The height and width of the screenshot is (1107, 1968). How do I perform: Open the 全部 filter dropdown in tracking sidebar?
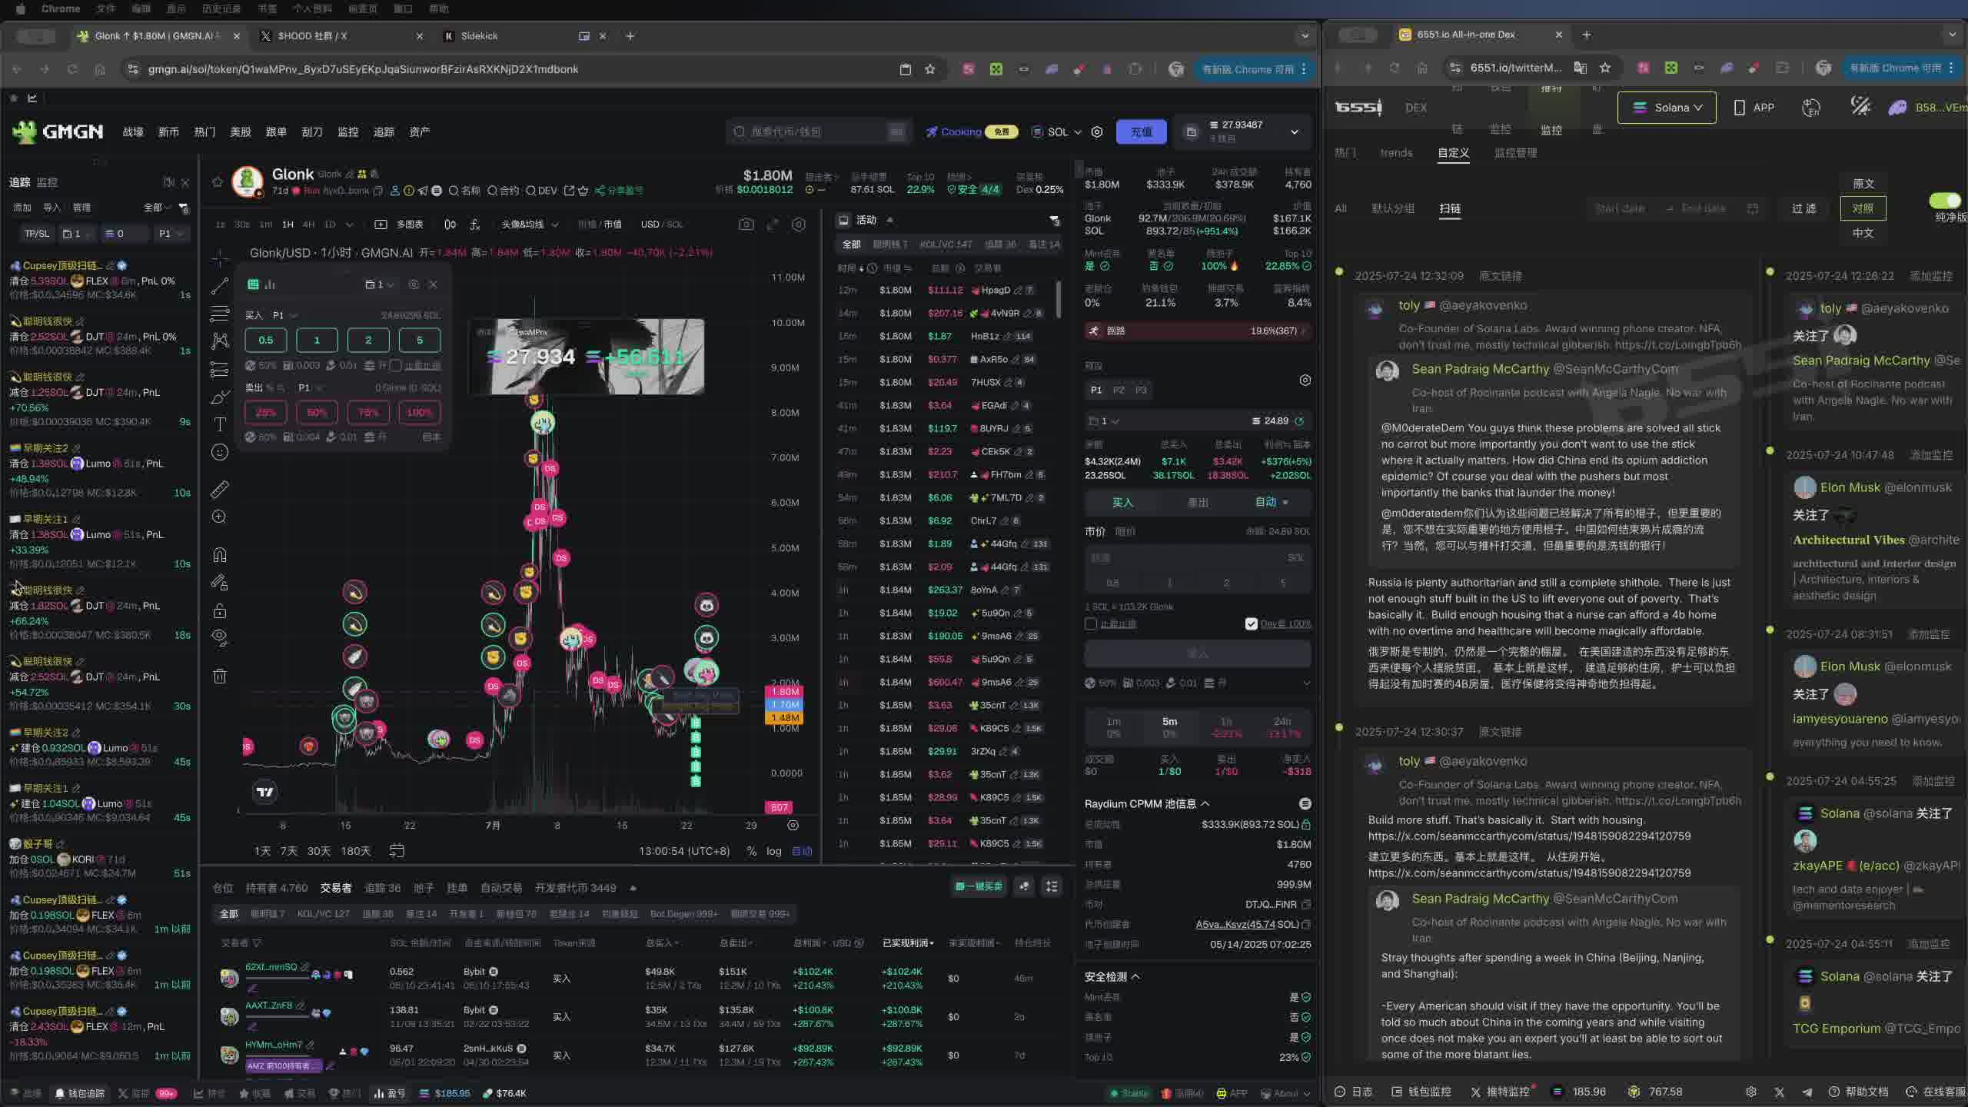(x=157, y=208)
